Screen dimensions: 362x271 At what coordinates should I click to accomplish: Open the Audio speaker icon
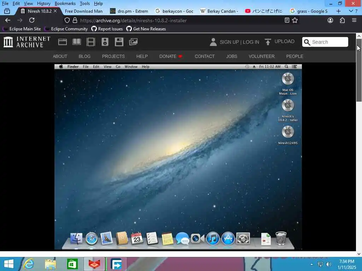pyautogui.click(x=105, y=42)
